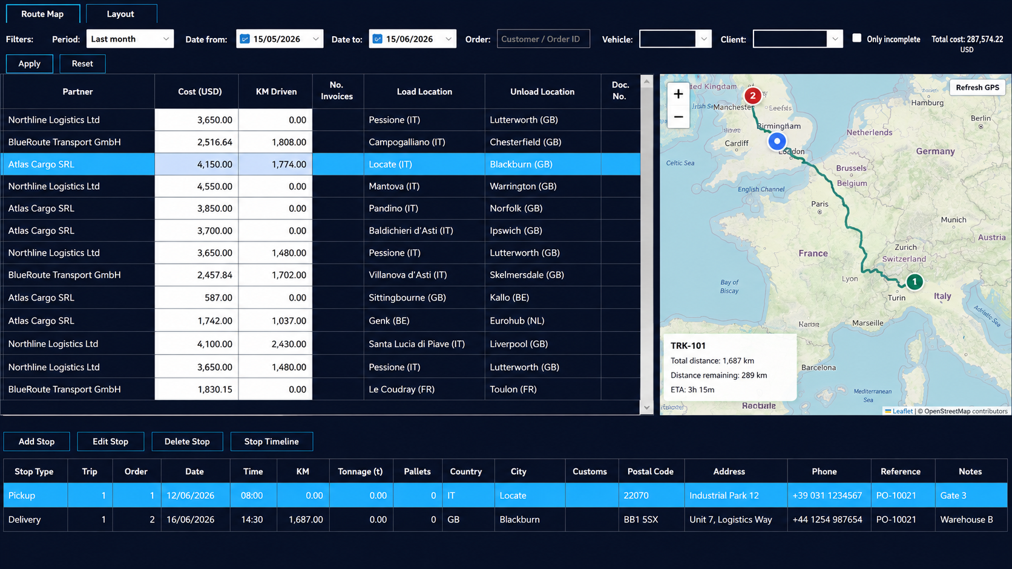Viewport: 1012px width, 569px height.
Task: Click the table scrollbar up arrow
Action: [x=646, y=81]
